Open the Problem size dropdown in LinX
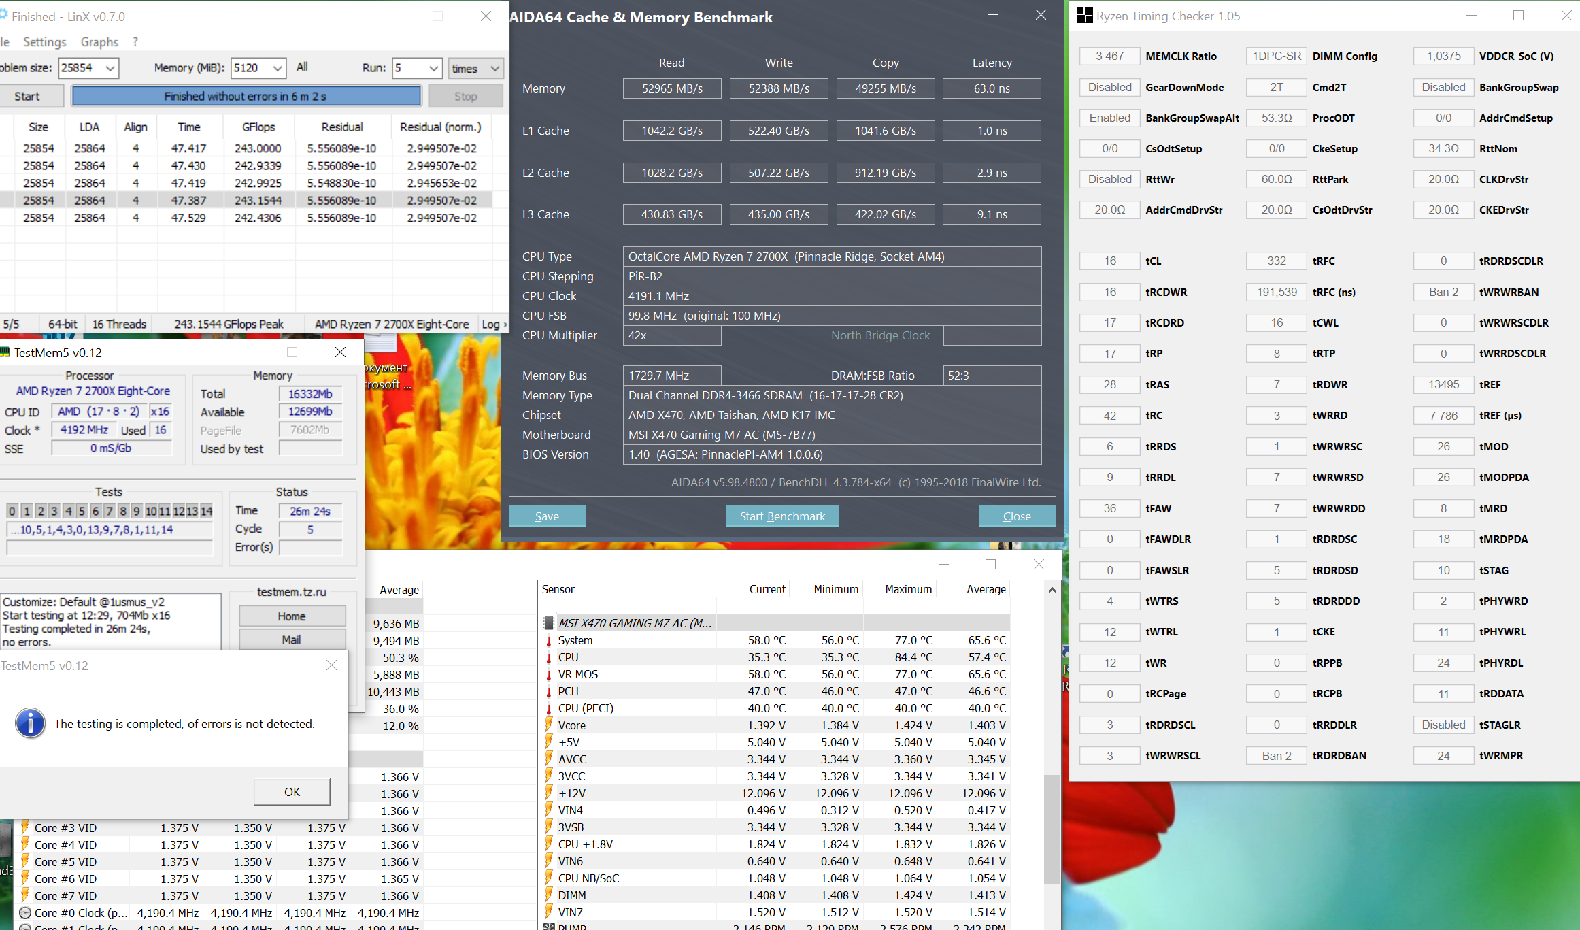The height and width of the screenshot is (930, 1580). (110, 68)
